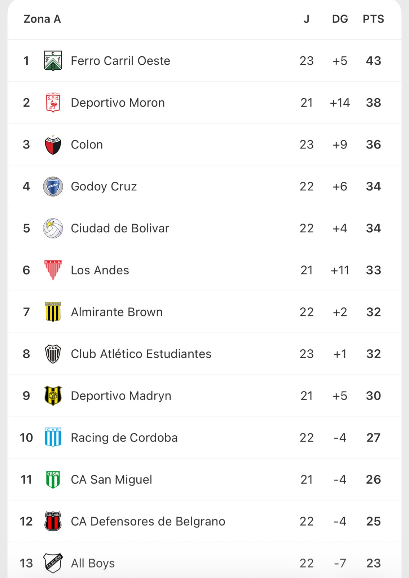Viewport: 409px width, 578px height.
Task: Tap the Ciudad de Bolivar eagle logo
Action: (x=53, y=228)
